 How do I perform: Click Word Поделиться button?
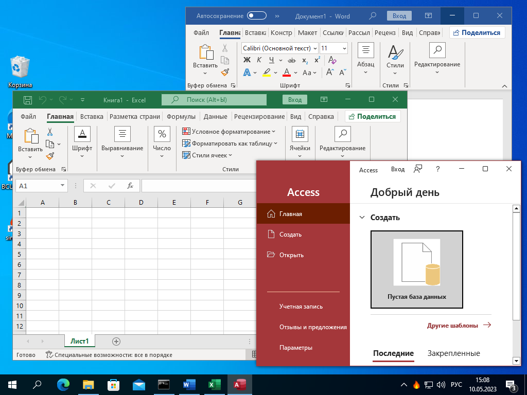click(x=477, y=32)
